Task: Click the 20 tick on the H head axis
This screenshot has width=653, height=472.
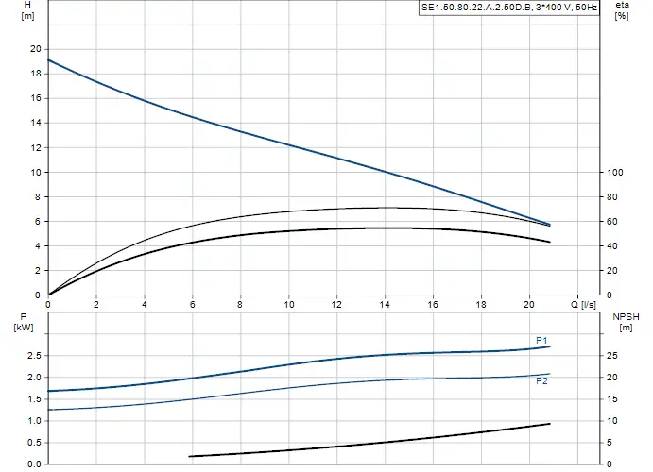Action: coord(36,49)
